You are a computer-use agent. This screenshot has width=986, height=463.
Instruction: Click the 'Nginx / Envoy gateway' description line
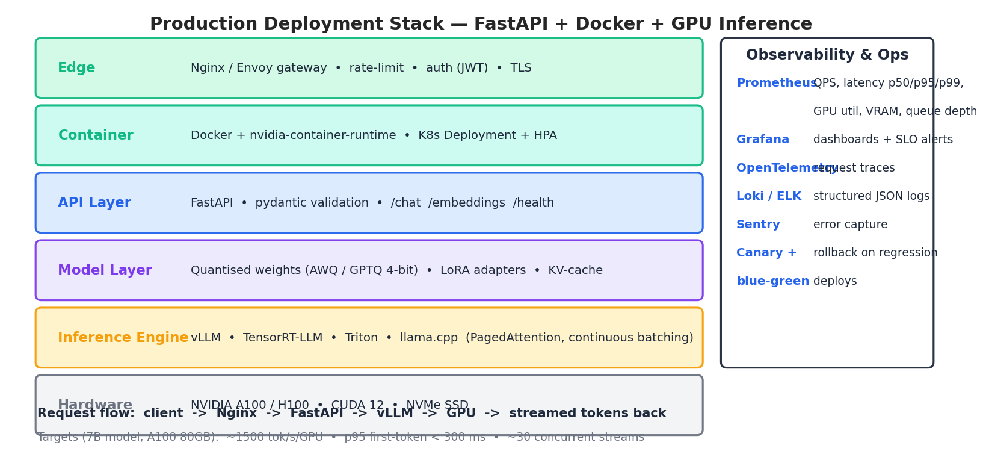(361, 68)
